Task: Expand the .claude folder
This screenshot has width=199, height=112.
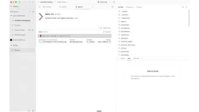Action: [123, 11]
